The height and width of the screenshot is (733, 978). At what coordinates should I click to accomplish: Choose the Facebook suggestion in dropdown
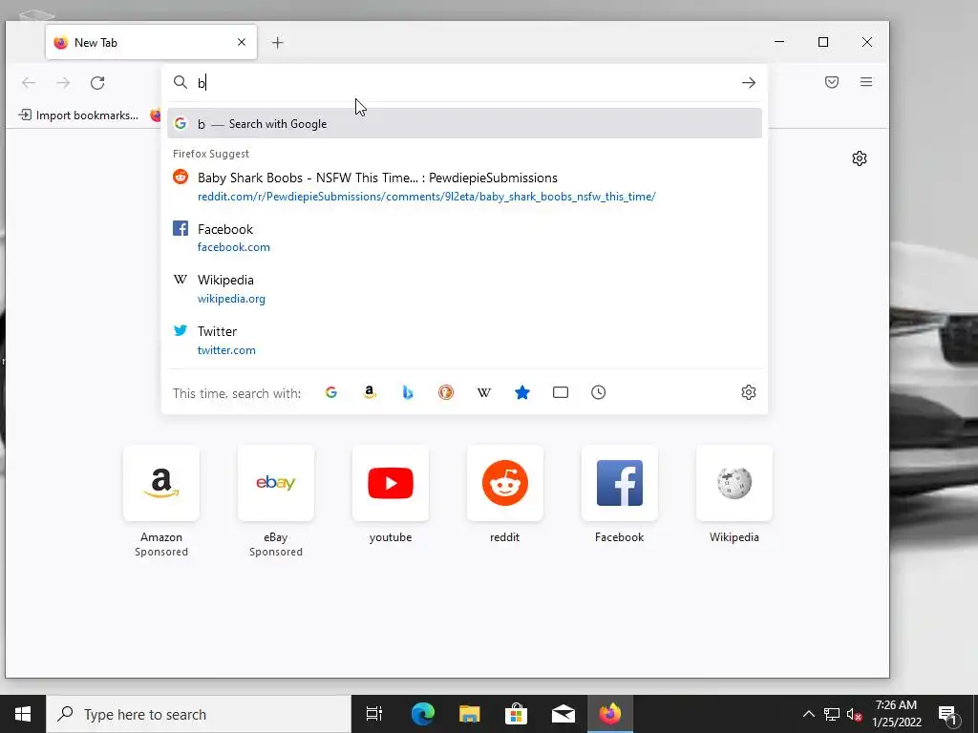point(464,238)
